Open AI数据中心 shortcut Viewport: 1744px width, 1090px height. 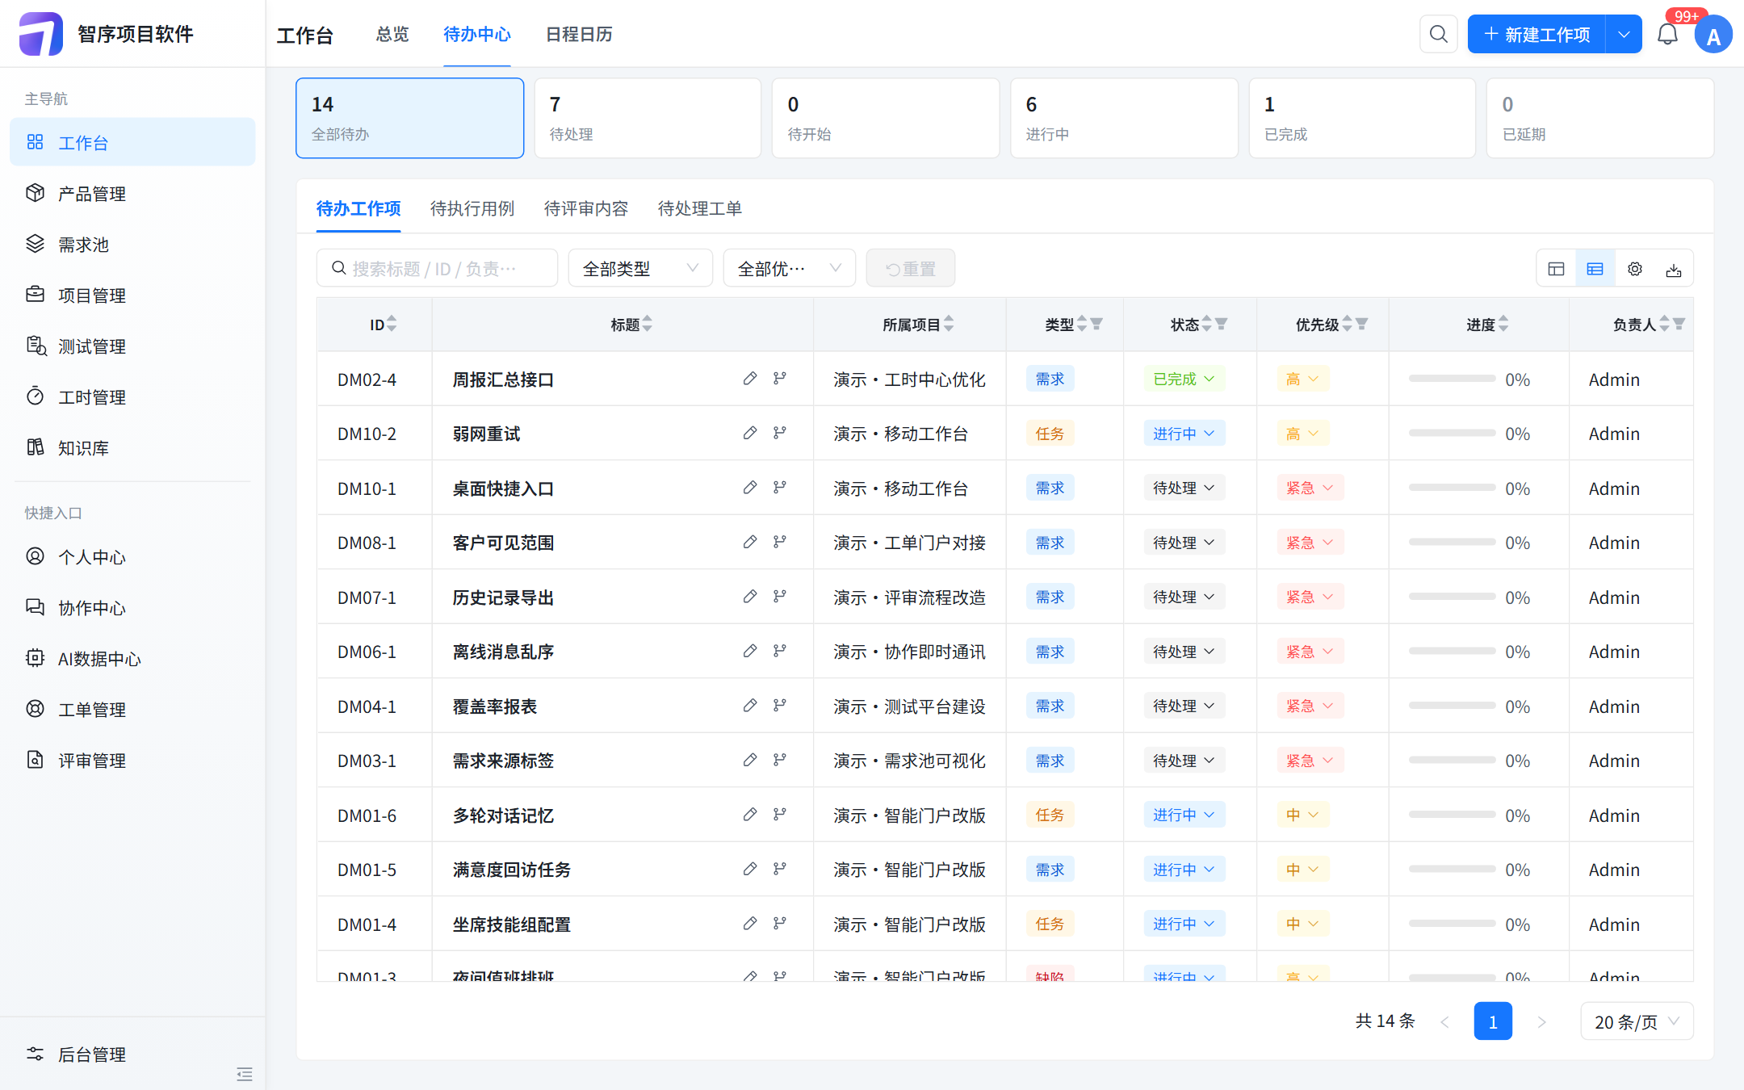coord(132,658)
